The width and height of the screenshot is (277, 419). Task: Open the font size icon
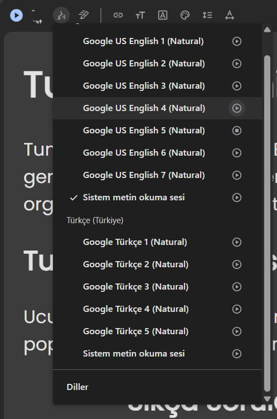140,15
